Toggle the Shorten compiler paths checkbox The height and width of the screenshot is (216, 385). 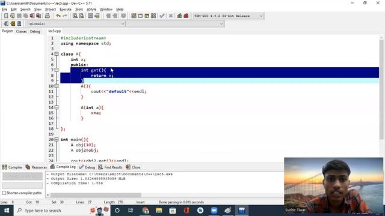4,193
